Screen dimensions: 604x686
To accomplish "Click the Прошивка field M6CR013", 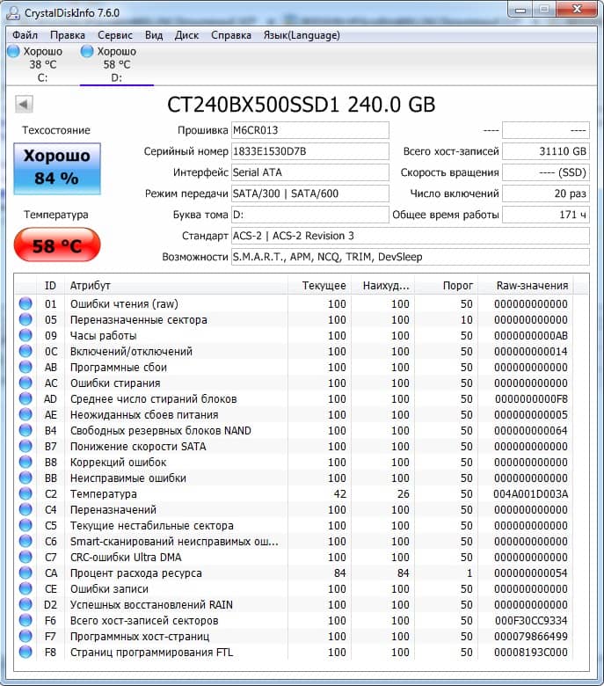I will pyautogui.click(x=310, y=130).
